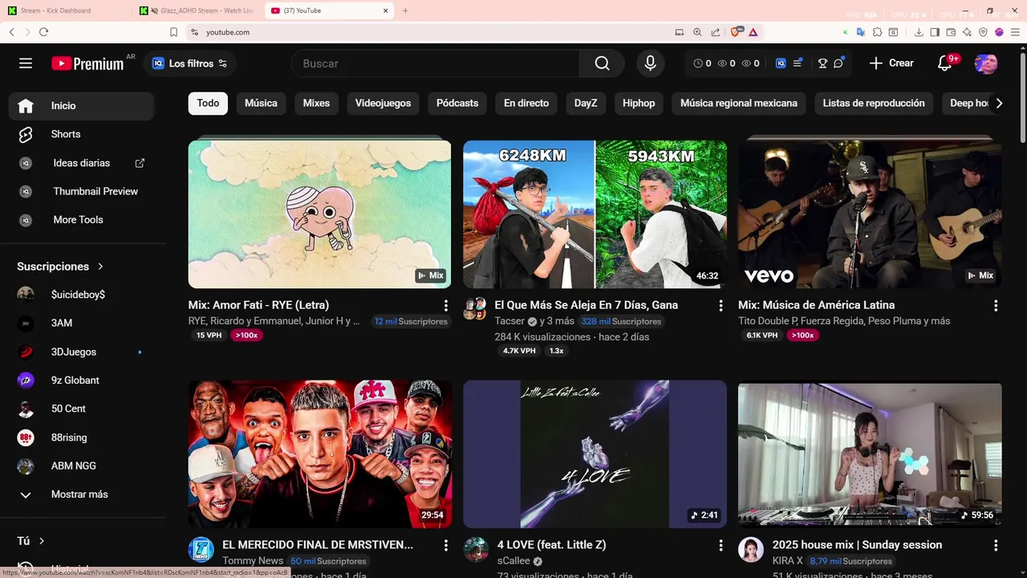Select the Mixes filter chip
The width and height of the screenshot is (1027, 578).
[x=316, y=103]
